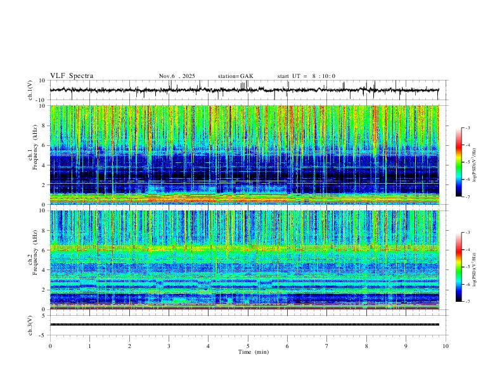The height and width of the screenshot is (388, 502).
Task: Click the ch.1 'log(PSD)(V²/Hz)' colorbar label
Action: (475, 165)
